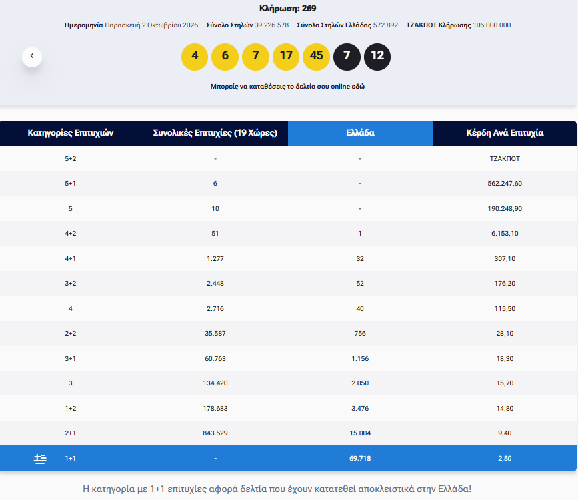Click the Κλήρωση: 269 title
Viewport: 578px width, 500px height.
pyautogui.click(x=287, y=9)
